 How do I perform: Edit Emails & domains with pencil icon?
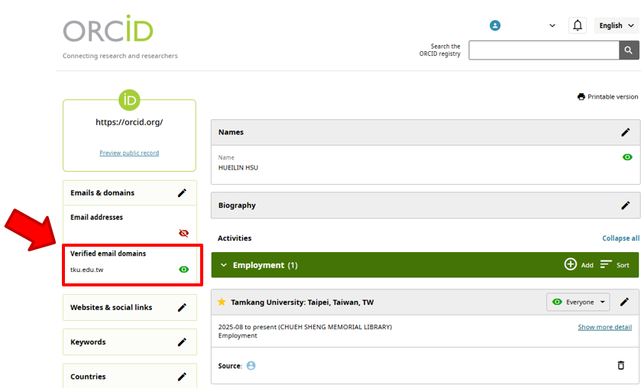coord(182,193)
